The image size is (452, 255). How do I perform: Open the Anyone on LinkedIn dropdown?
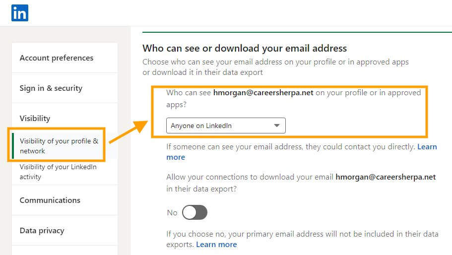tap(226, 126)
